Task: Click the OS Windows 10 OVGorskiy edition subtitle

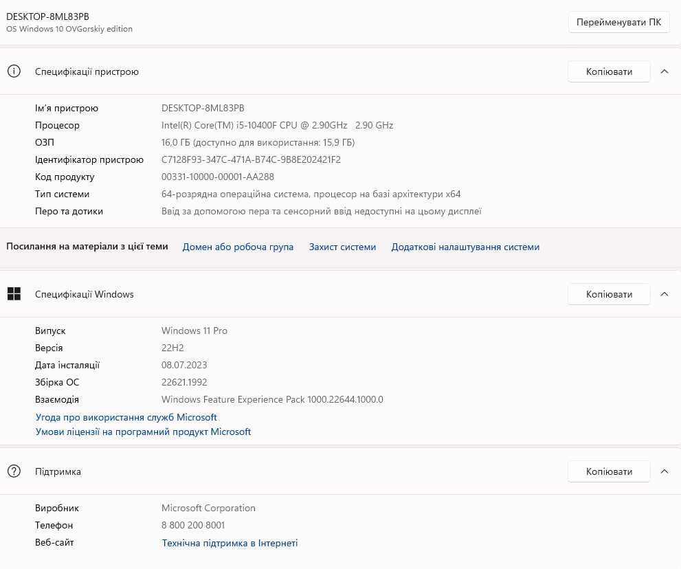Action: (x=69, y=29)
